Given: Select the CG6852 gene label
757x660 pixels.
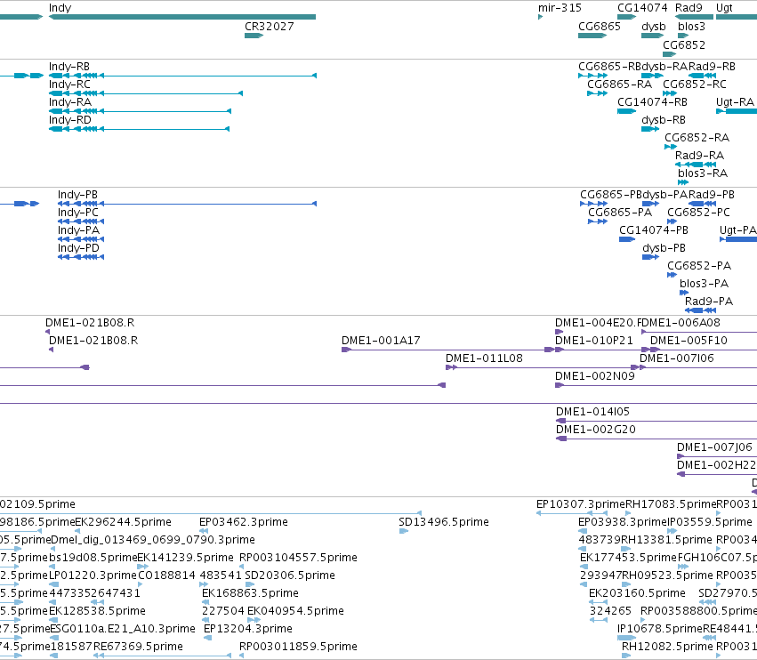Looking at the screenshot, I should (684, 45).
